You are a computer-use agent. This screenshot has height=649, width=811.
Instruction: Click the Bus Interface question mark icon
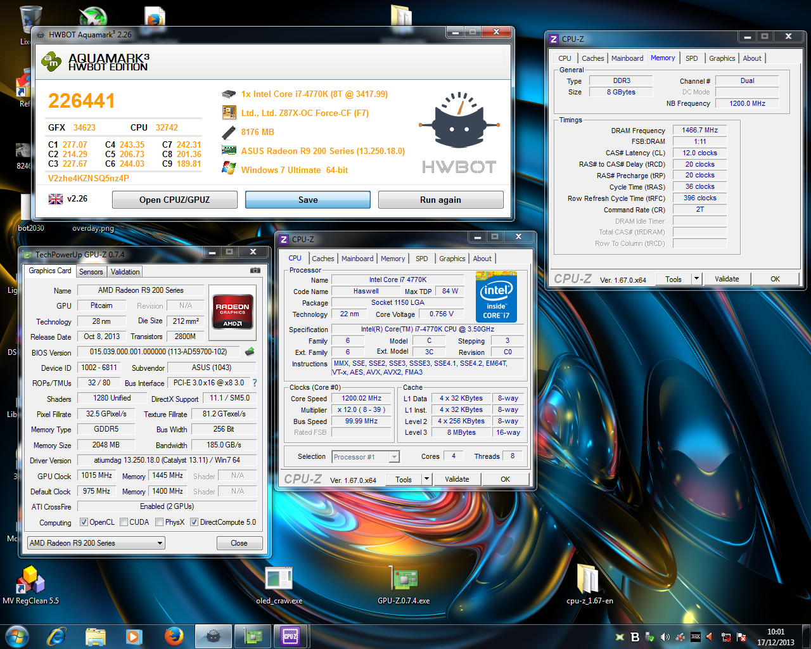click(x=255, y=383)
